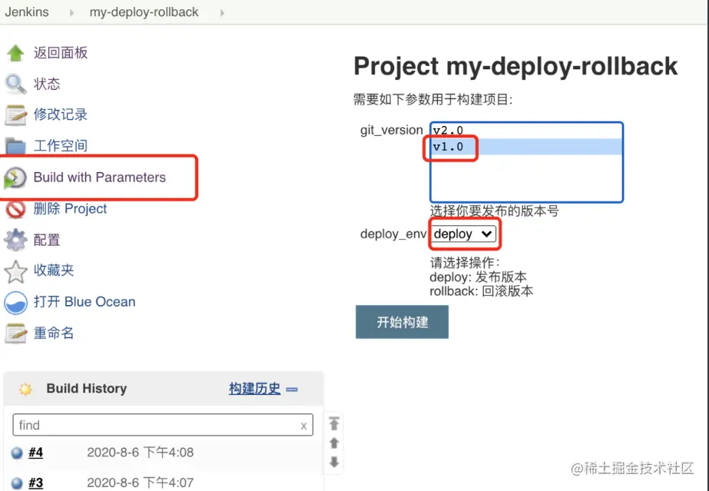709x491 pixels.
Task: Click the notepad icon beside 重命名
Action: pos(15,333)
